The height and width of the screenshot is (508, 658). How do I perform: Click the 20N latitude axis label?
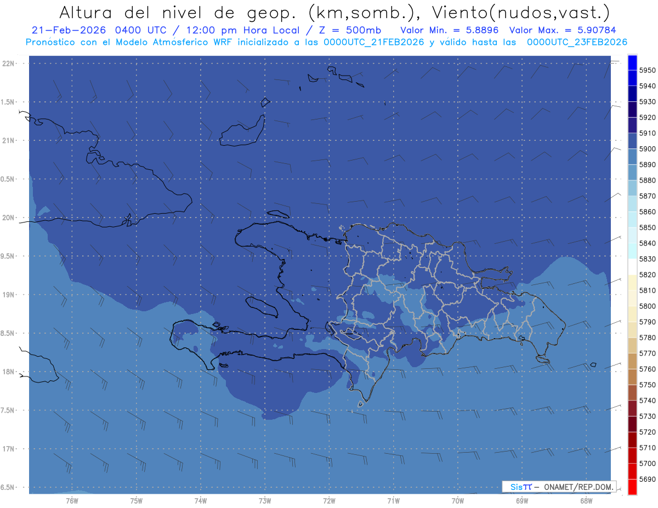tap(9, 218)
